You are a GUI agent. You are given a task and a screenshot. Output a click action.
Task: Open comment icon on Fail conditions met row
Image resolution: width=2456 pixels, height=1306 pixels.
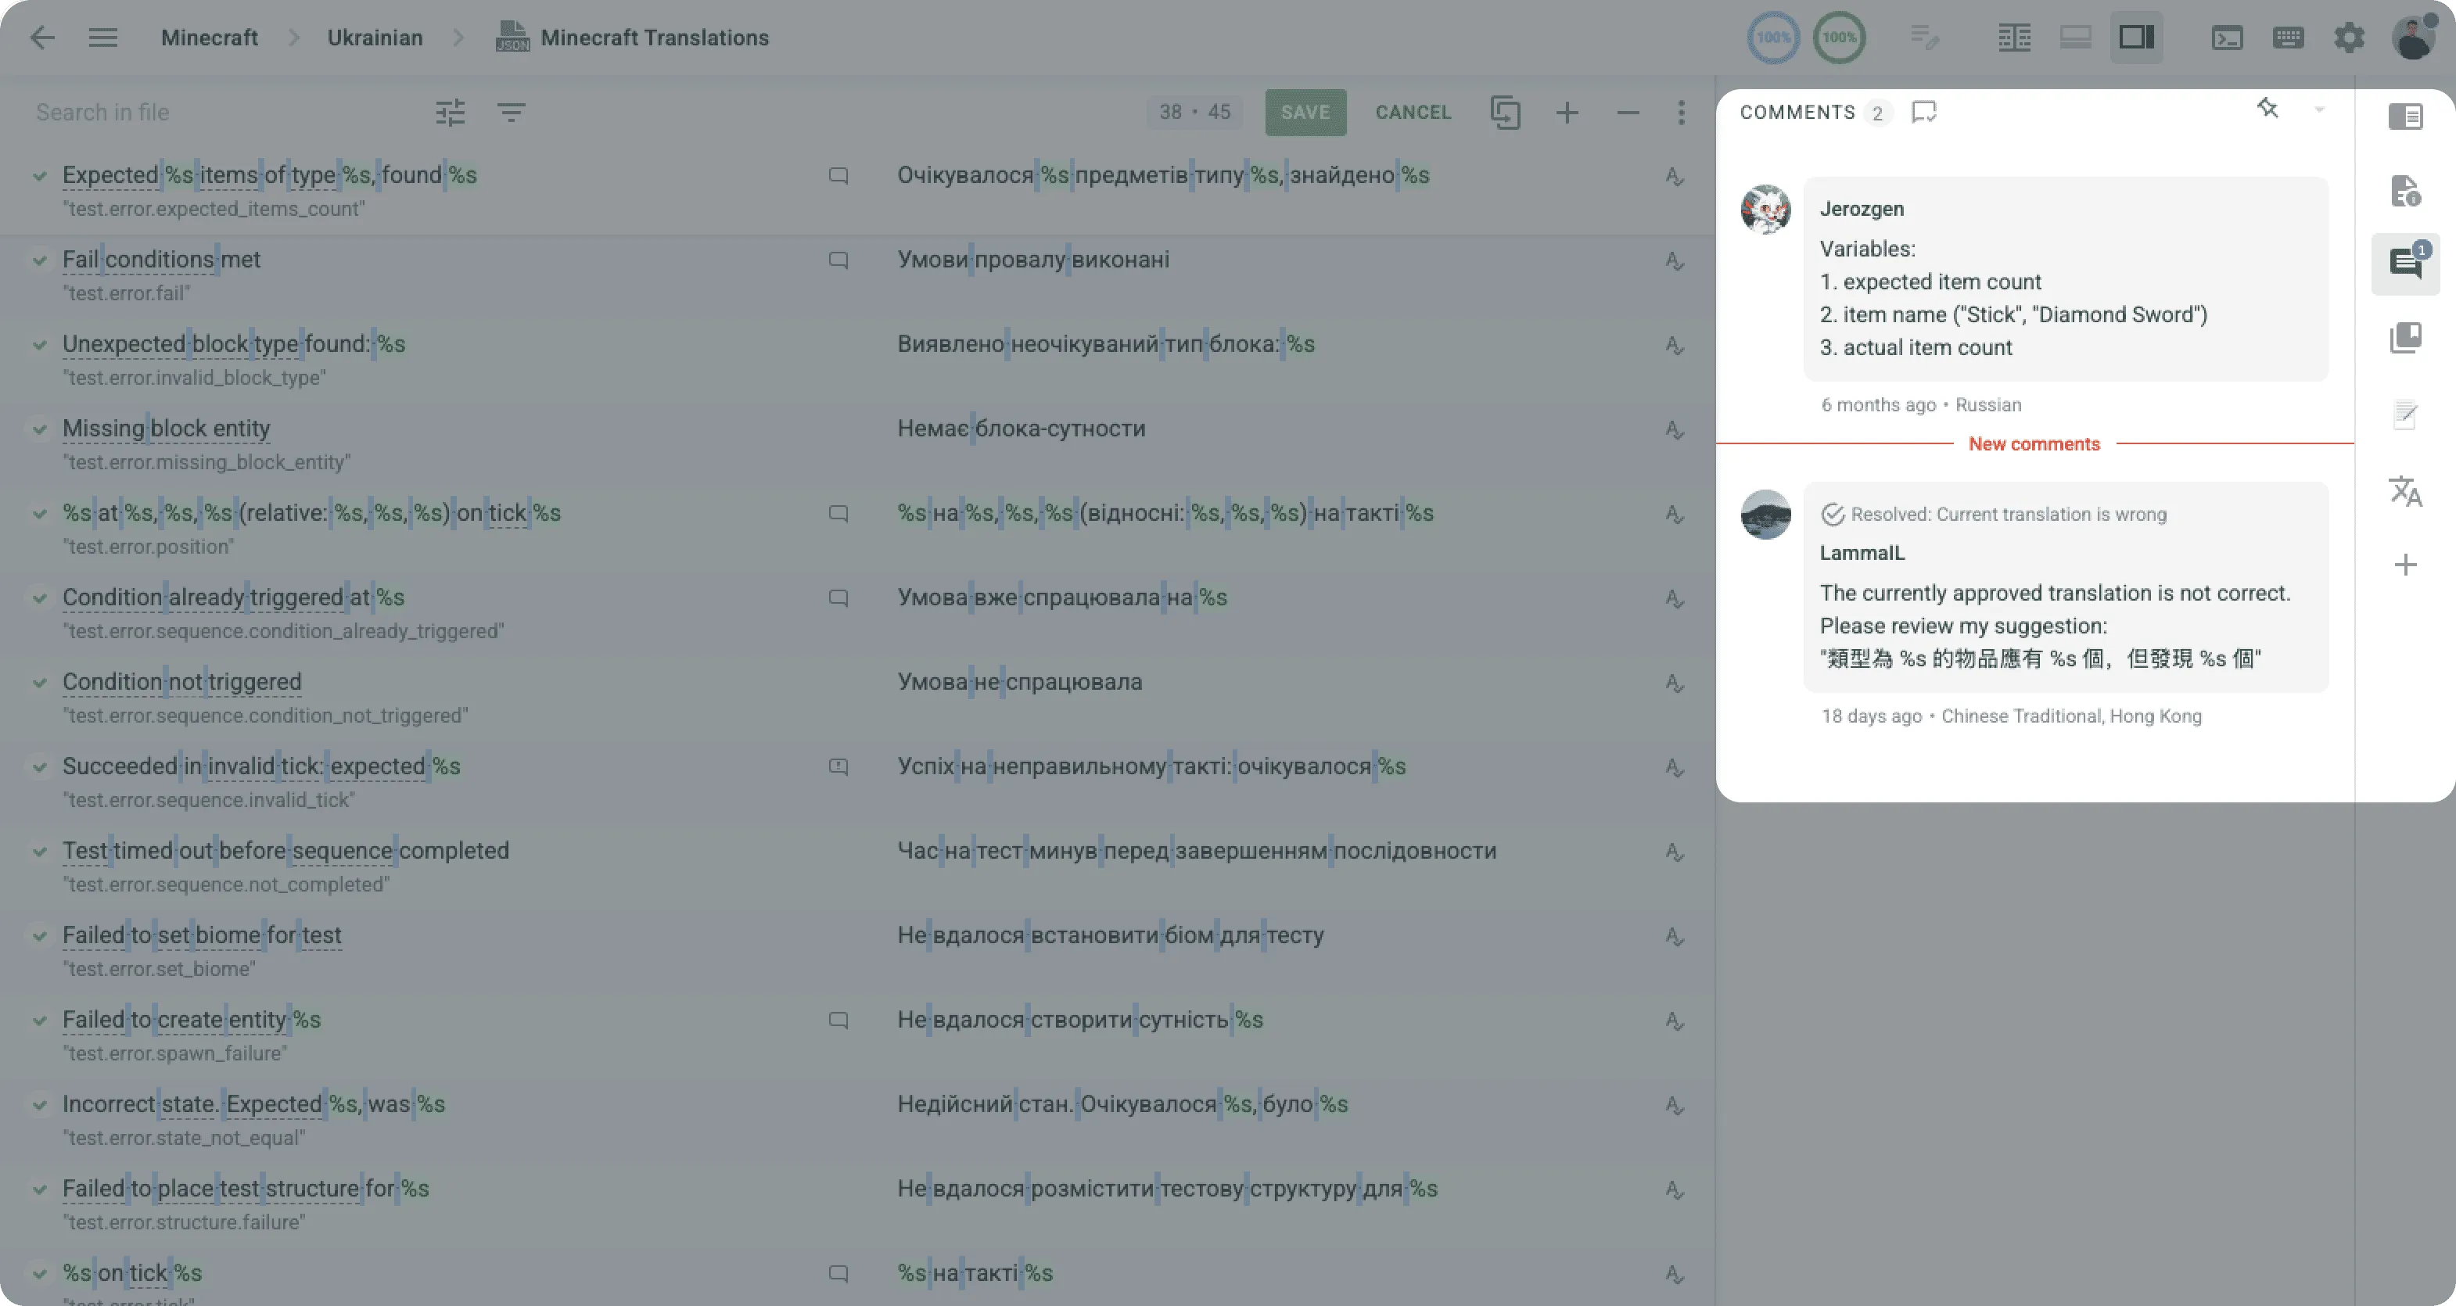[838, 260]
